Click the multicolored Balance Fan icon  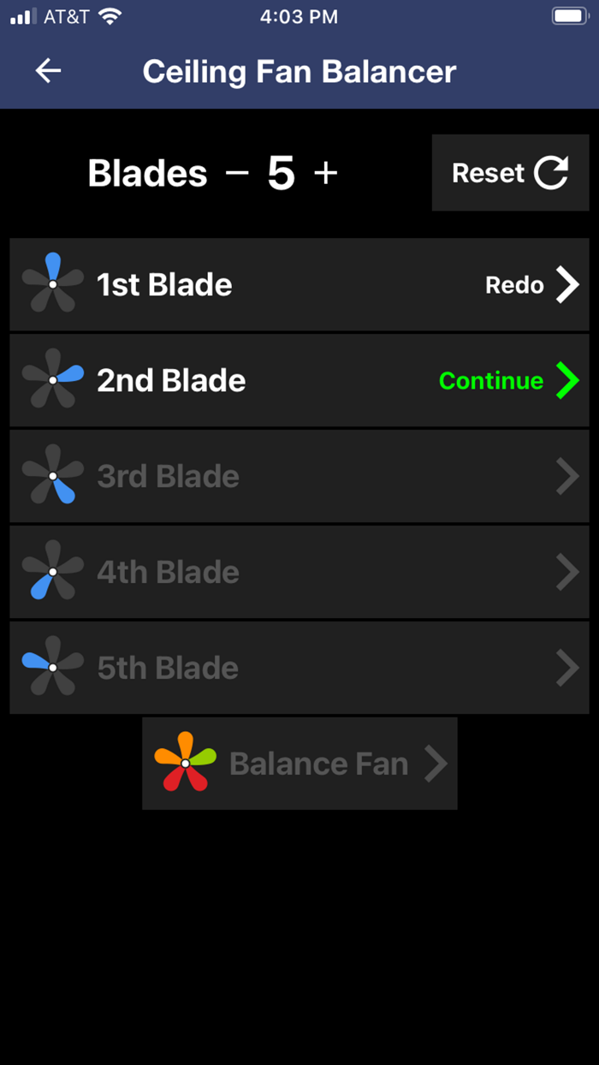point(185,763)
